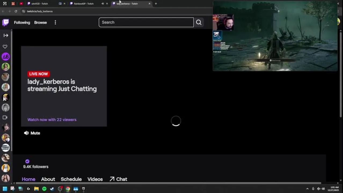This screenshot has width=343, height=193.
Task: Click Following in the top navigation
Action: (22, 23)
